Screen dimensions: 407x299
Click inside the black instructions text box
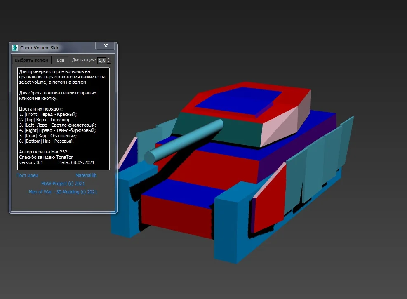(63, 119)
